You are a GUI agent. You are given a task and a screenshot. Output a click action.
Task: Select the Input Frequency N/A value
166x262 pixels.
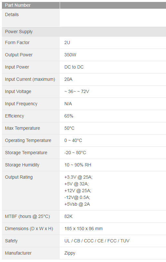pos(68,104)
